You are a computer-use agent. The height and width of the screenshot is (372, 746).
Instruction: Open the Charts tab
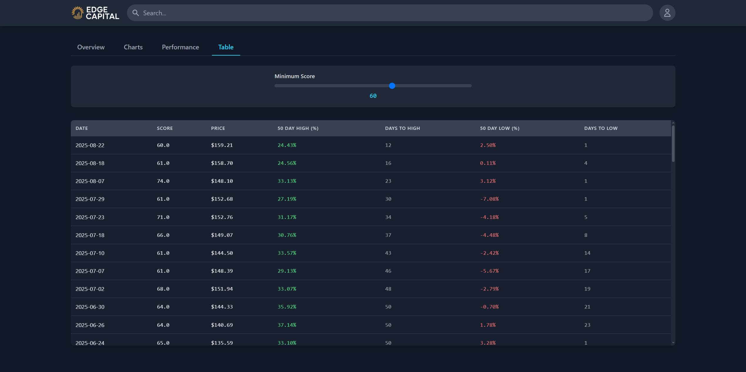coord(133,47)
